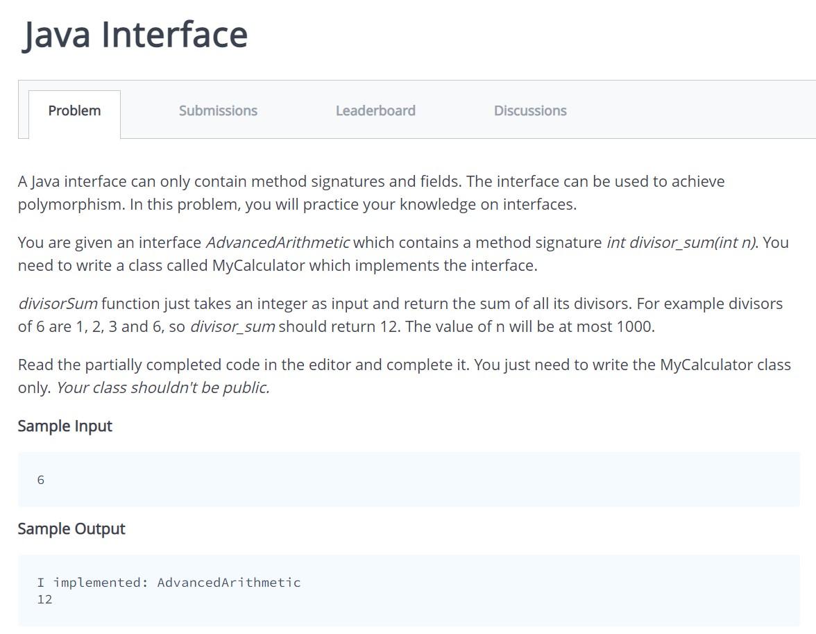Click the italicized AdvancedArithmetic interface name
816x634 pixels.
(x=278, y=242)
